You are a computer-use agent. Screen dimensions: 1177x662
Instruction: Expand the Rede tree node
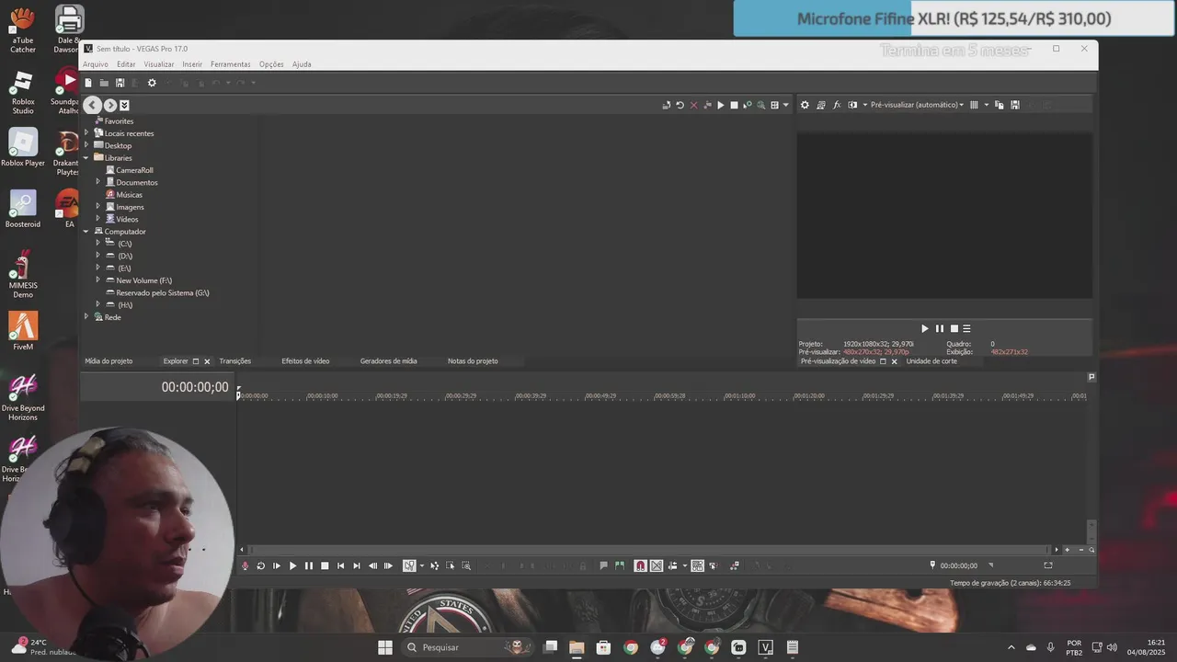pos(86,317)
